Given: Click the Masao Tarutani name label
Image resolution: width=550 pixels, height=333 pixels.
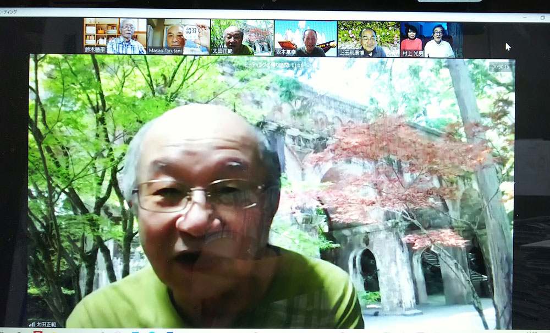Looking at the screenshot, I should point(166,51).
